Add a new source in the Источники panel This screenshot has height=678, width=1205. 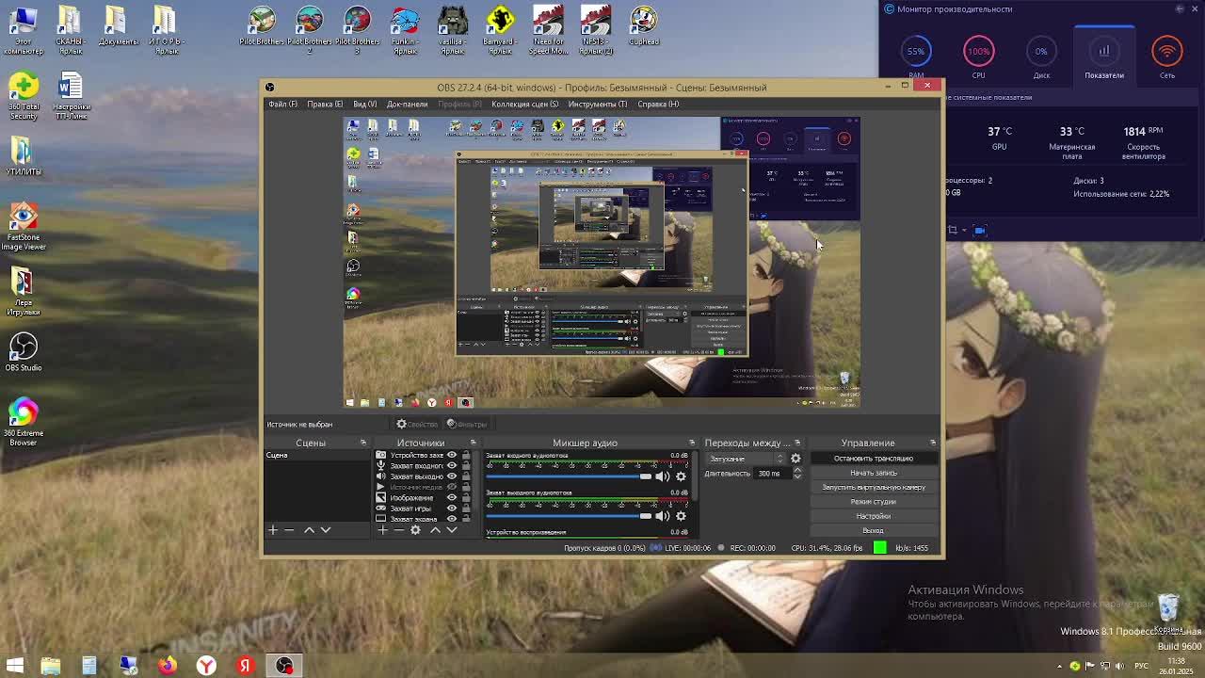(382, 530)
